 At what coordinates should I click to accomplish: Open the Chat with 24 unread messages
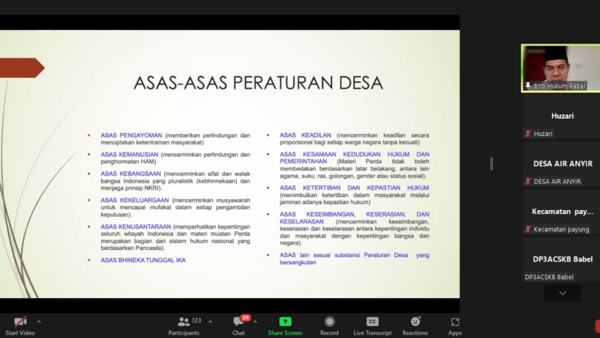coord(239,322)
